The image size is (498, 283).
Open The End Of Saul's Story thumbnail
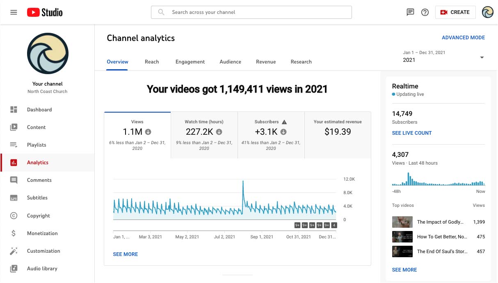tap(402, 251)
